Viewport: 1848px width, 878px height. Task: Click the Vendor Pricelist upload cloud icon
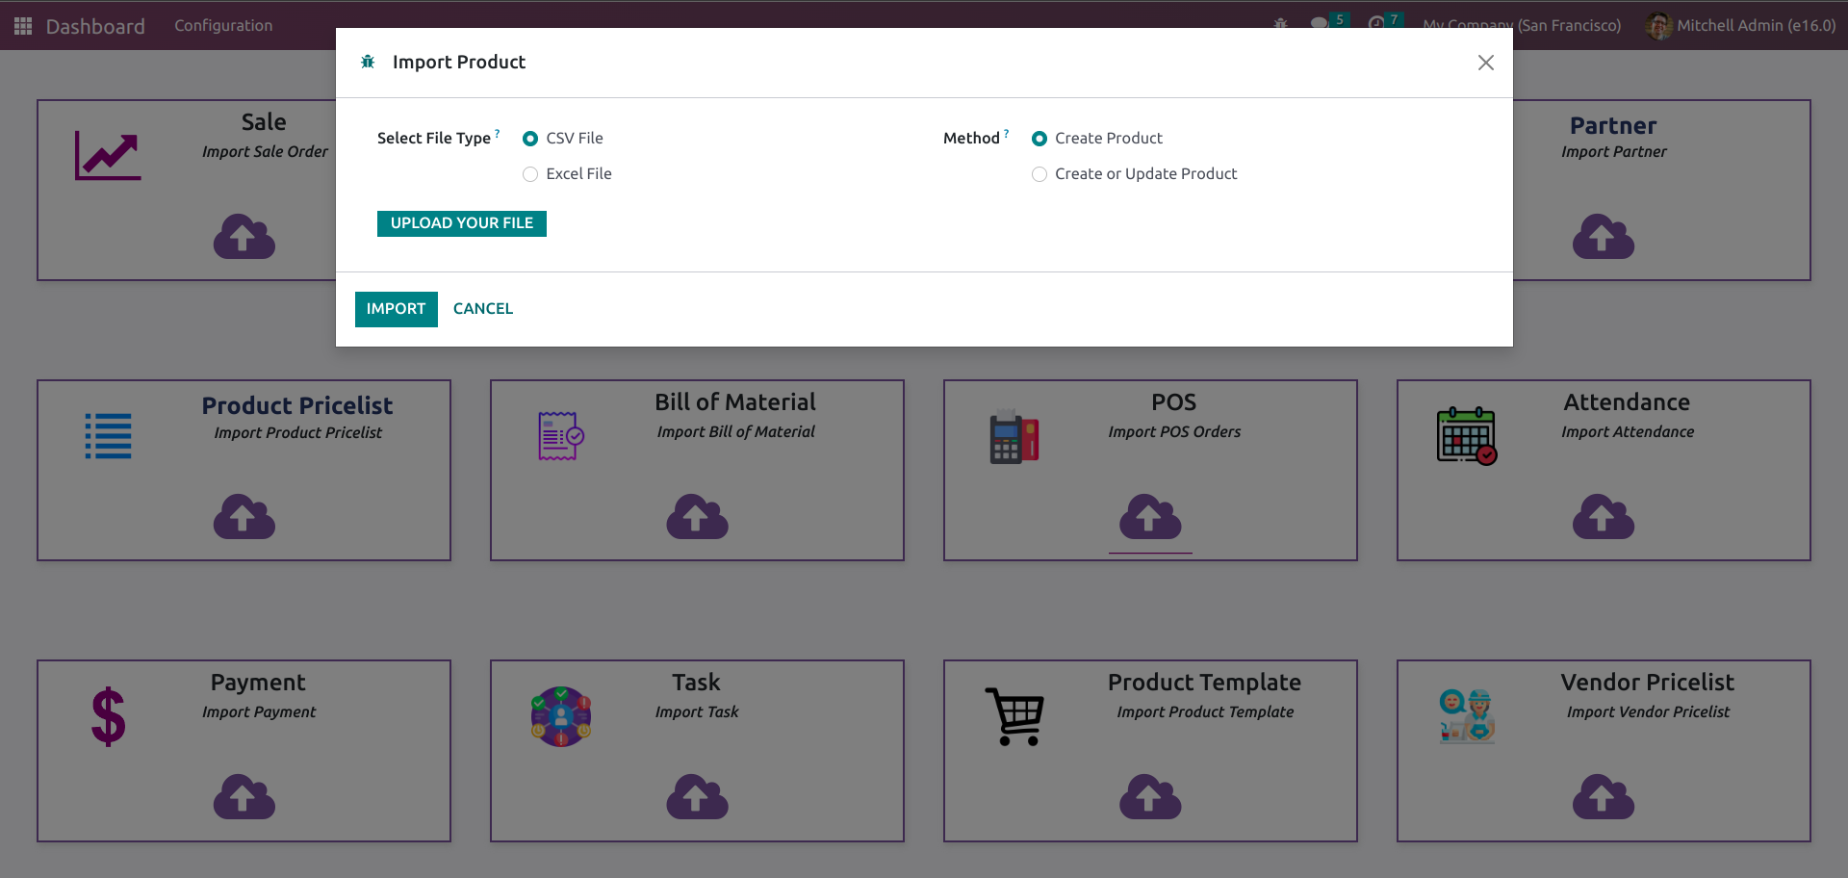(1603, 797)
